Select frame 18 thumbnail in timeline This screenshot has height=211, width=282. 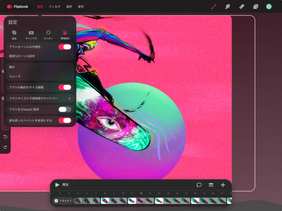(195, 201)
